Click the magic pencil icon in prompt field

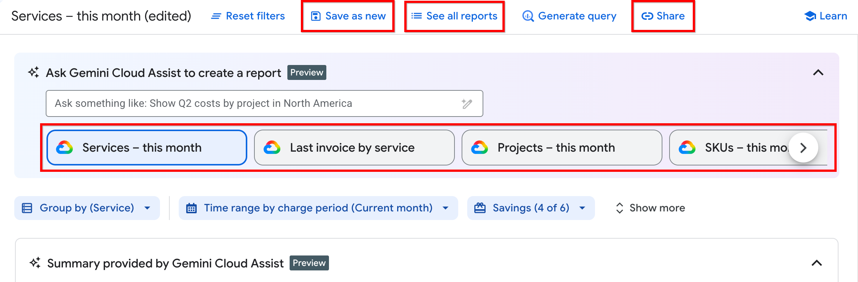(x=467, y=103)
